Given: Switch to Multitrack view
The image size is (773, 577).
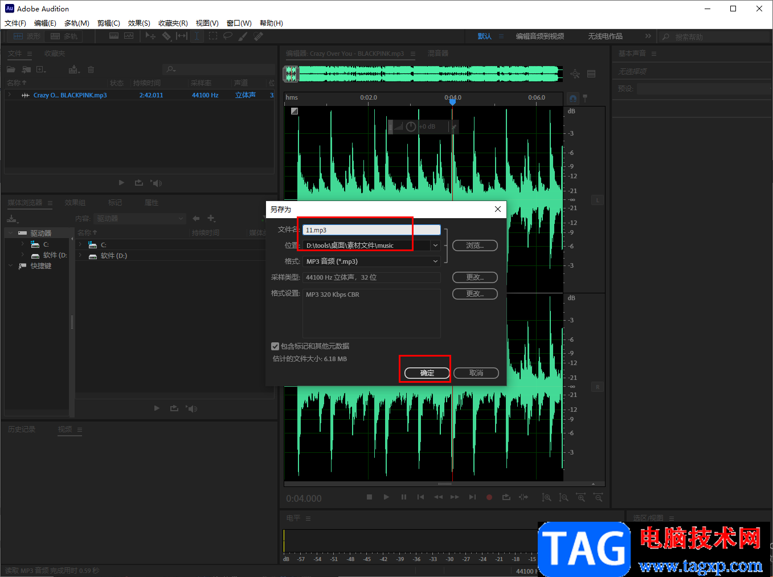Looking at the screenshot, I should (64, 36).
